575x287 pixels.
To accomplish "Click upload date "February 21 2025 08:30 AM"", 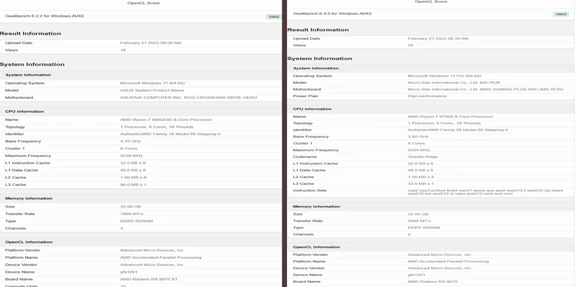I will coord(438,38).
